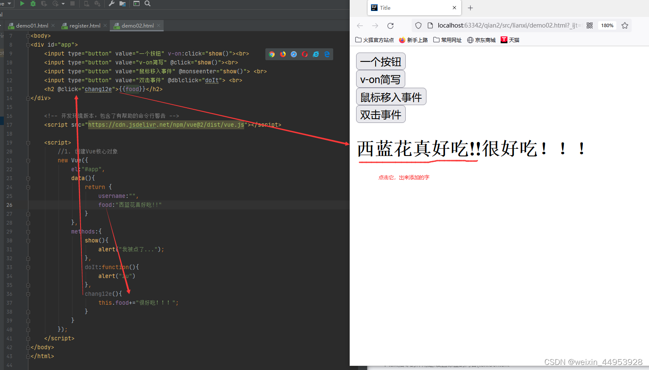649x370 pixels.
Task: Click the 双击事件 button
Action: [381, 114]
